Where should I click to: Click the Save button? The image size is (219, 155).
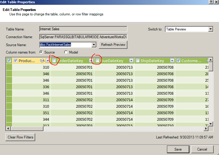(x=178, y=149)
